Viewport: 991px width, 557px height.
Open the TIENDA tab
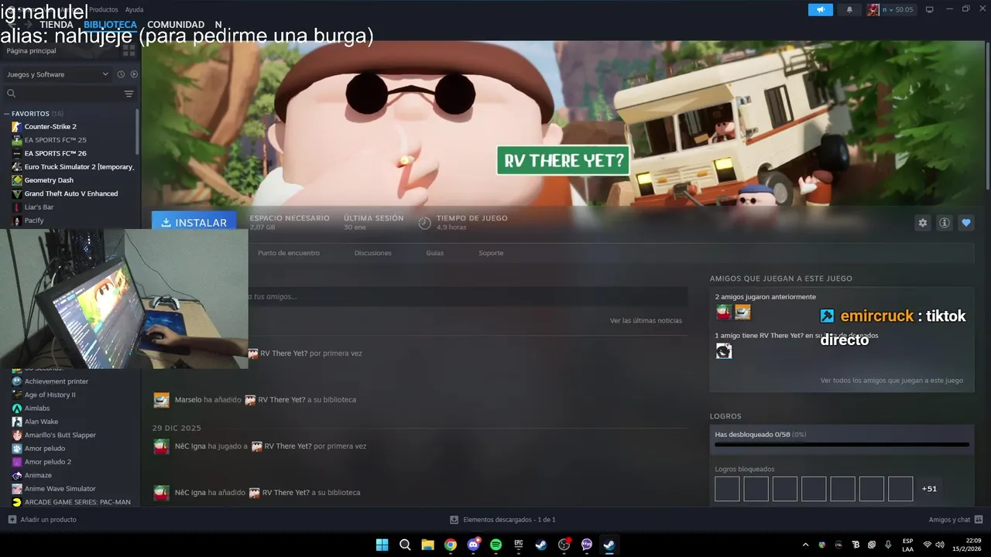pos(57,25)
